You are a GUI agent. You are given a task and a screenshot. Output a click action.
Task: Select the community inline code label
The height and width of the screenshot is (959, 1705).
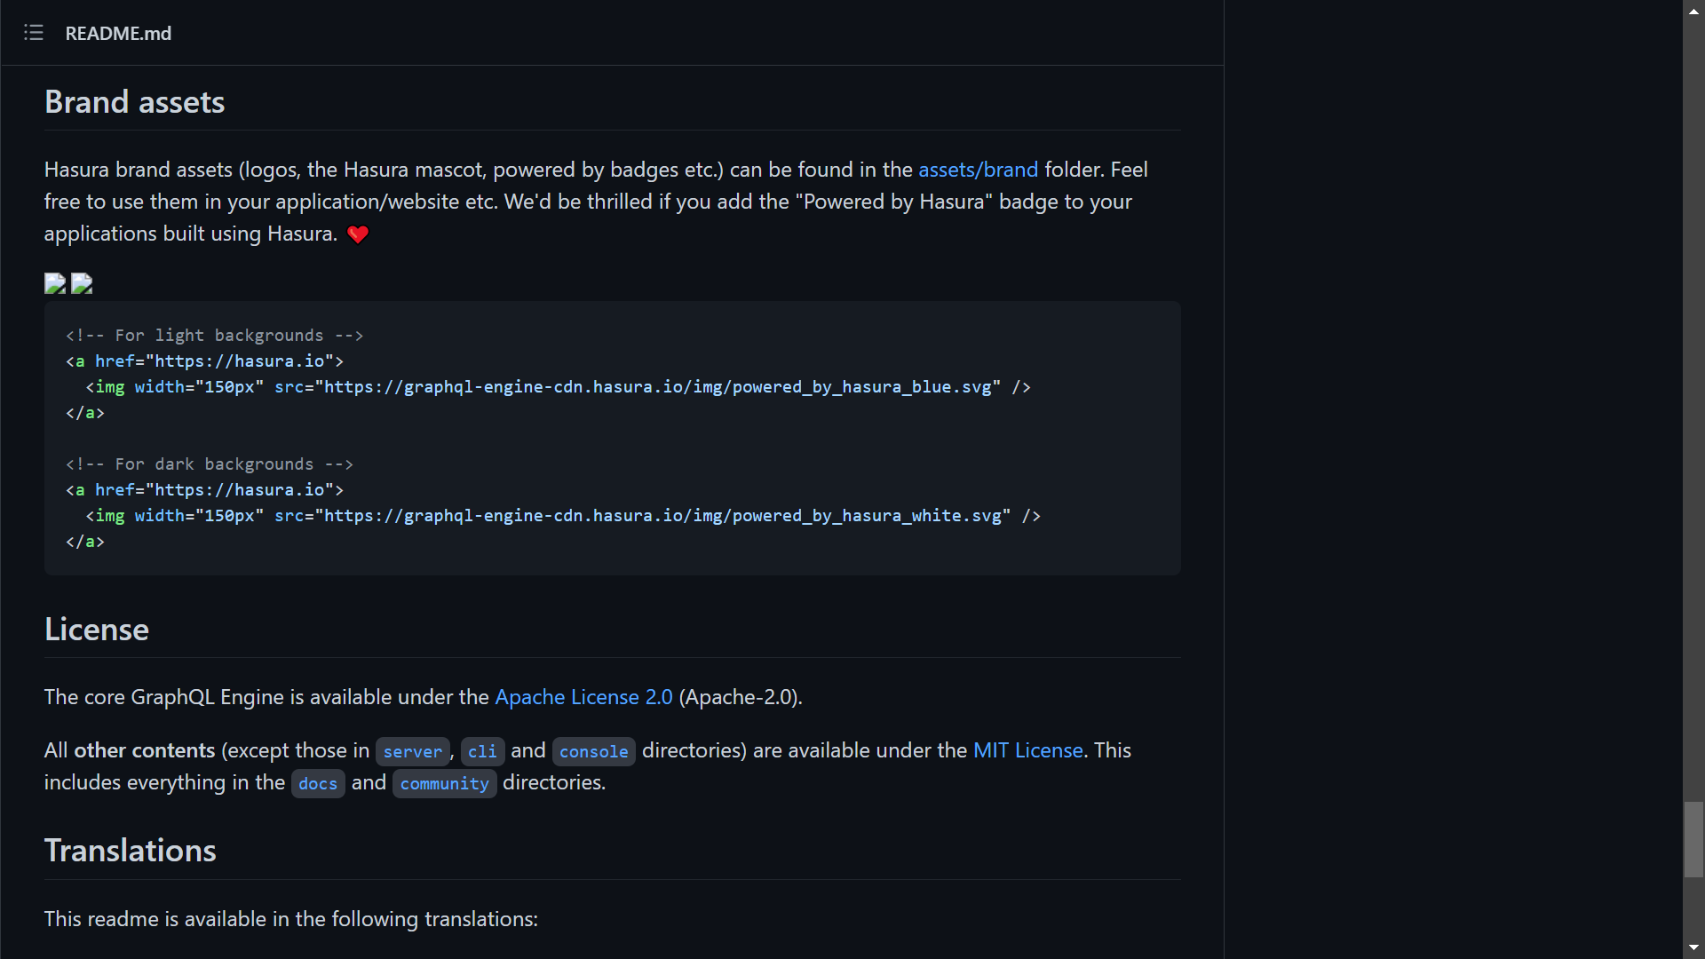coord(444,783)
